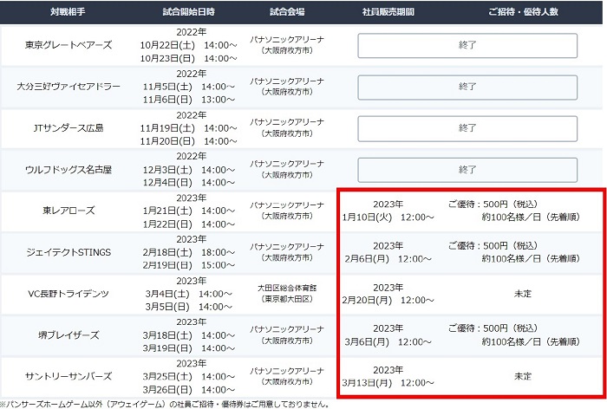Click the 11月5日(土) 14:00～ match date
Image resolution: width=607 pixels, height=409 pixels.
[x=188, y=87]
